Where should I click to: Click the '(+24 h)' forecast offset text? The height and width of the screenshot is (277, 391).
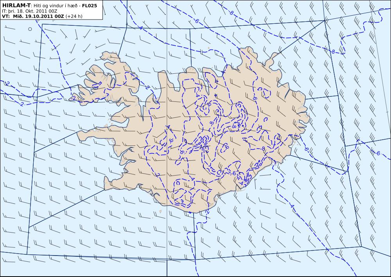[74, 16]
